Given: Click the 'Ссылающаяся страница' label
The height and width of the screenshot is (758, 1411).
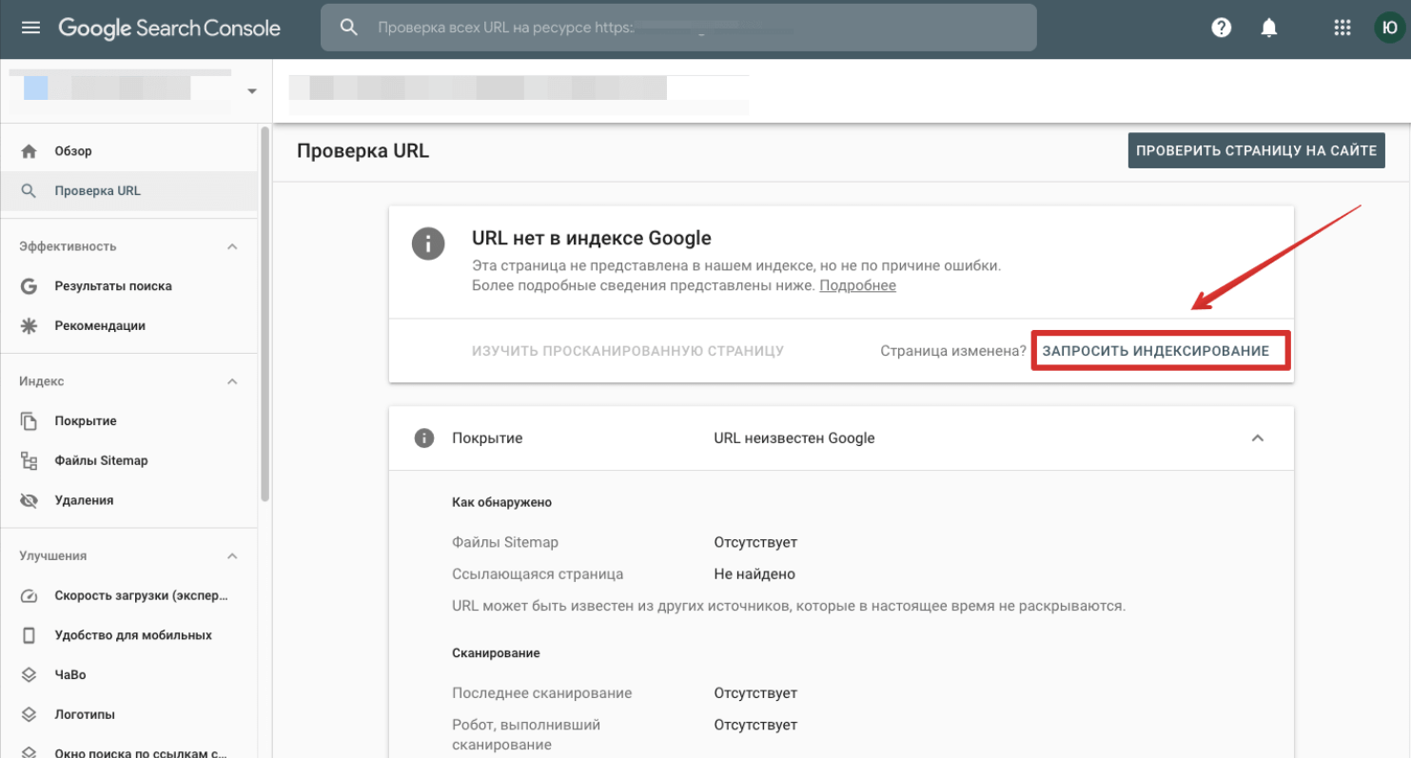Looking at the screenshot, I should [x=538, y=574].
